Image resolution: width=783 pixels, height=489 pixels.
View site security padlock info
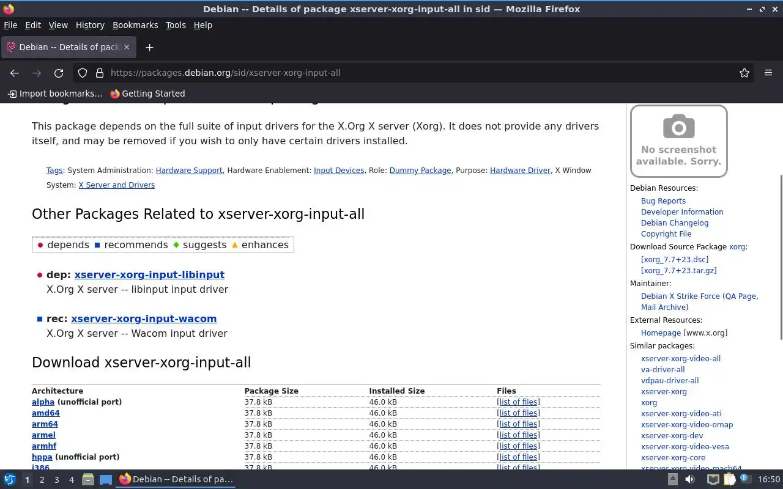[100, 73]
